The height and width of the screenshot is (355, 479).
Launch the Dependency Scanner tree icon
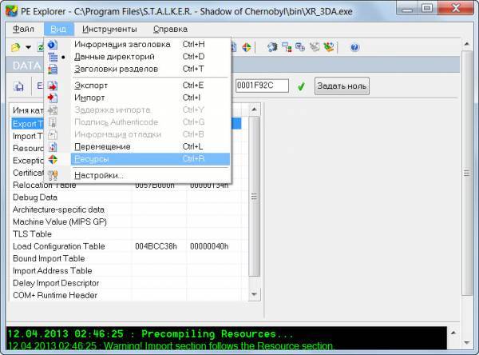tap(287, 47)
